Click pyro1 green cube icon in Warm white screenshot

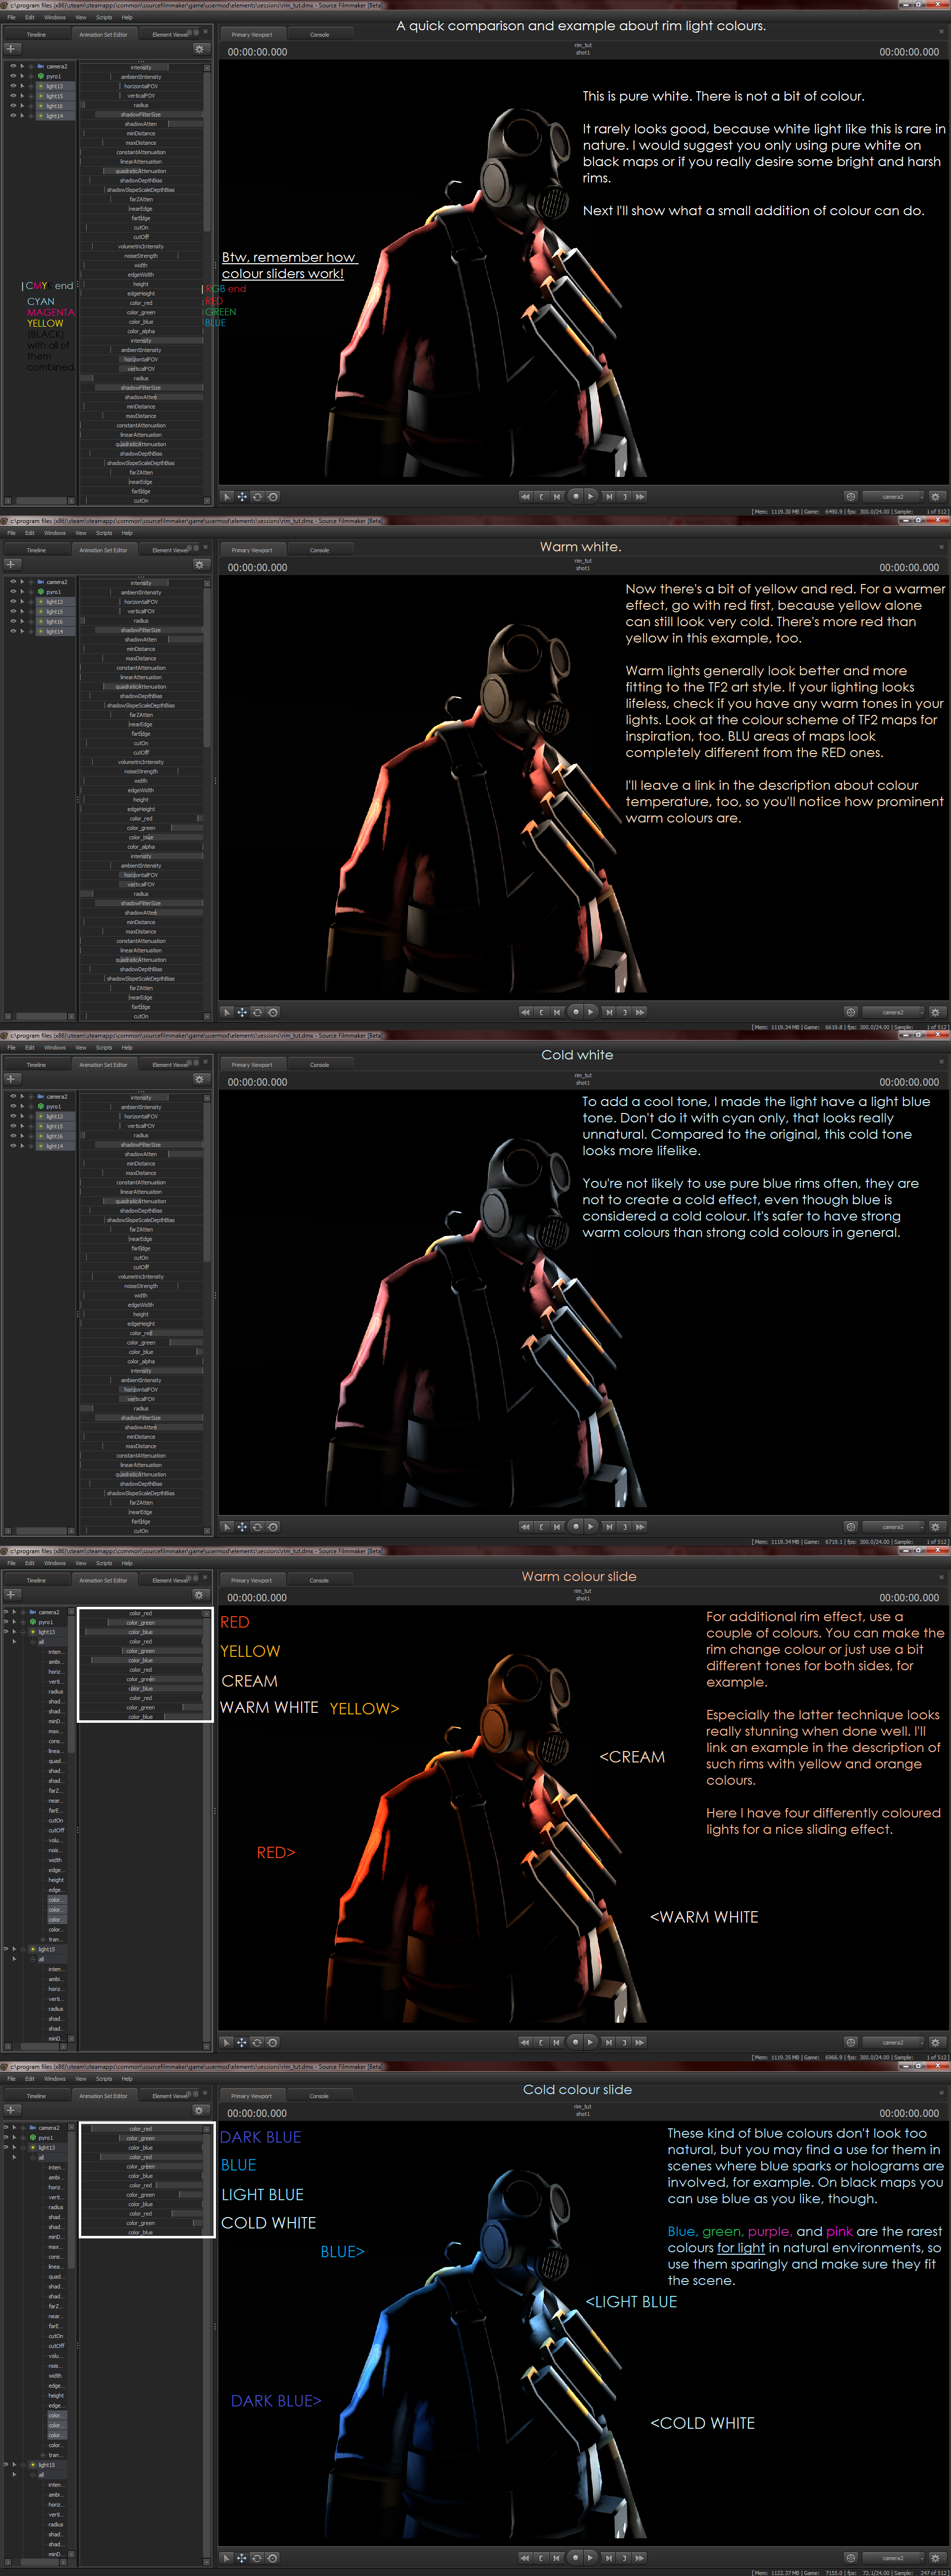40,592
